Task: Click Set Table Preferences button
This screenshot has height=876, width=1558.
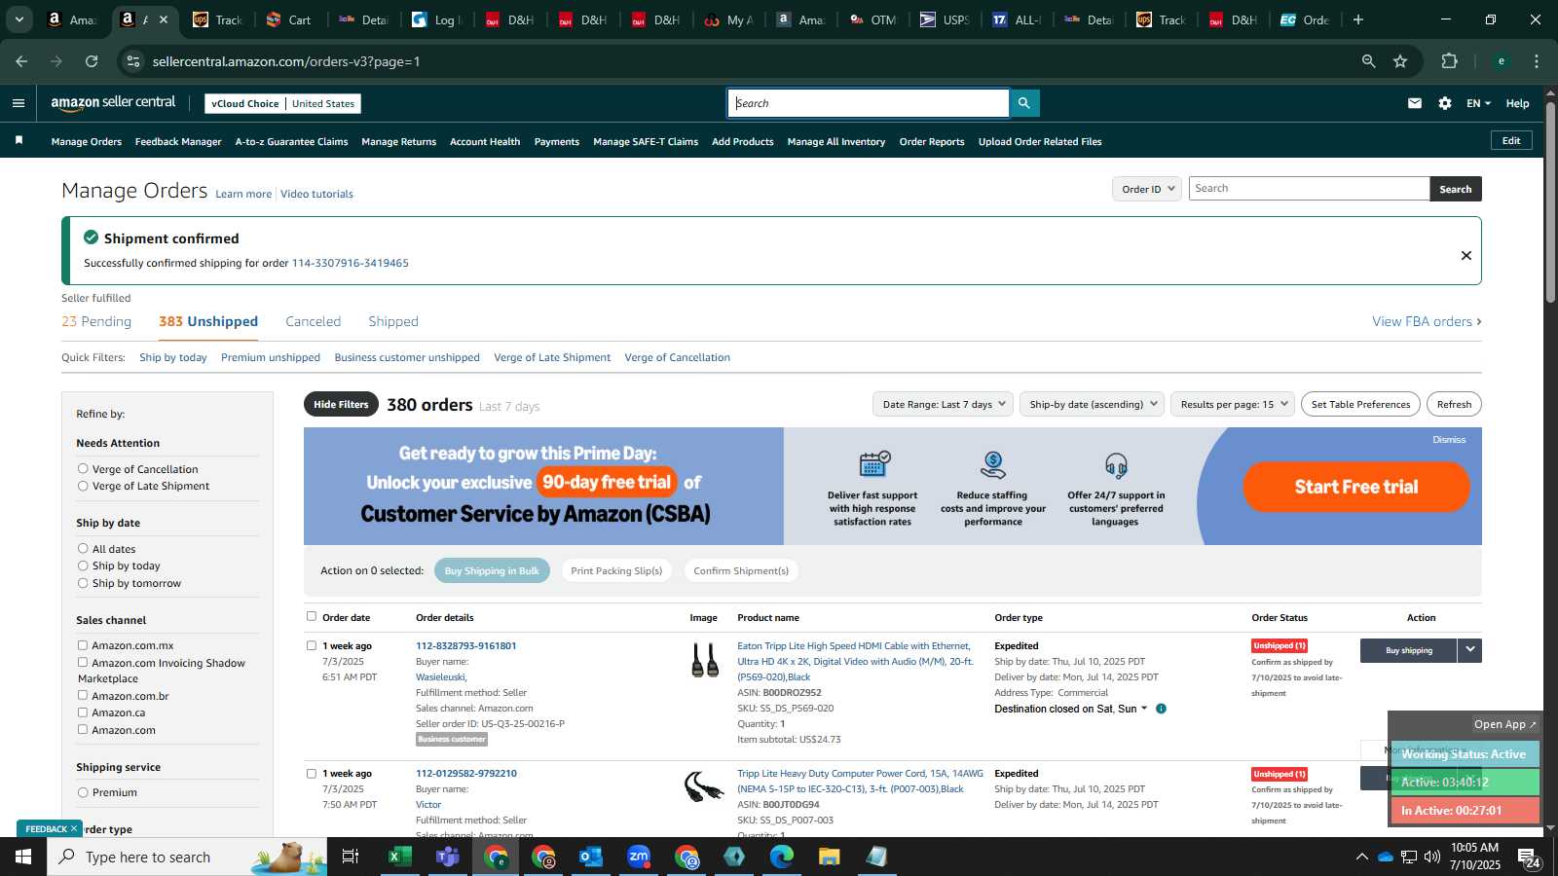Action: tap(1360, 404)
